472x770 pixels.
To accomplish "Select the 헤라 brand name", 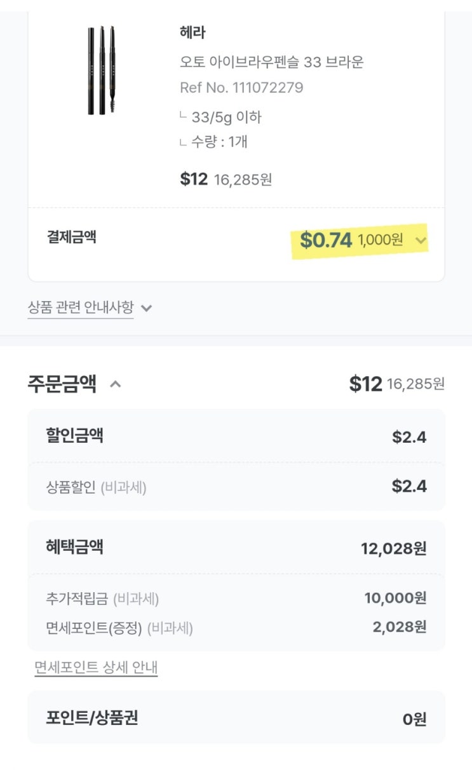I will coord(192,32).
